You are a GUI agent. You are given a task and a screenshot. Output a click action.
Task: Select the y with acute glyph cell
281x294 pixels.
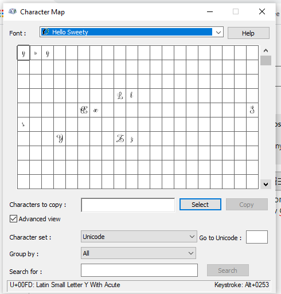pos(24,53)
